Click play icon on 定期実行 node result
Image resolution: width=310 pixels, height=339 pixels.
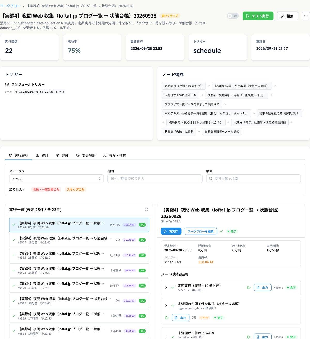[x=249, y=288]
